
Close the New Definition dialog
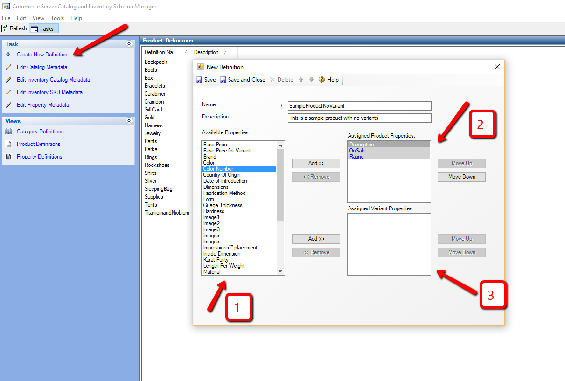(497, 67)
